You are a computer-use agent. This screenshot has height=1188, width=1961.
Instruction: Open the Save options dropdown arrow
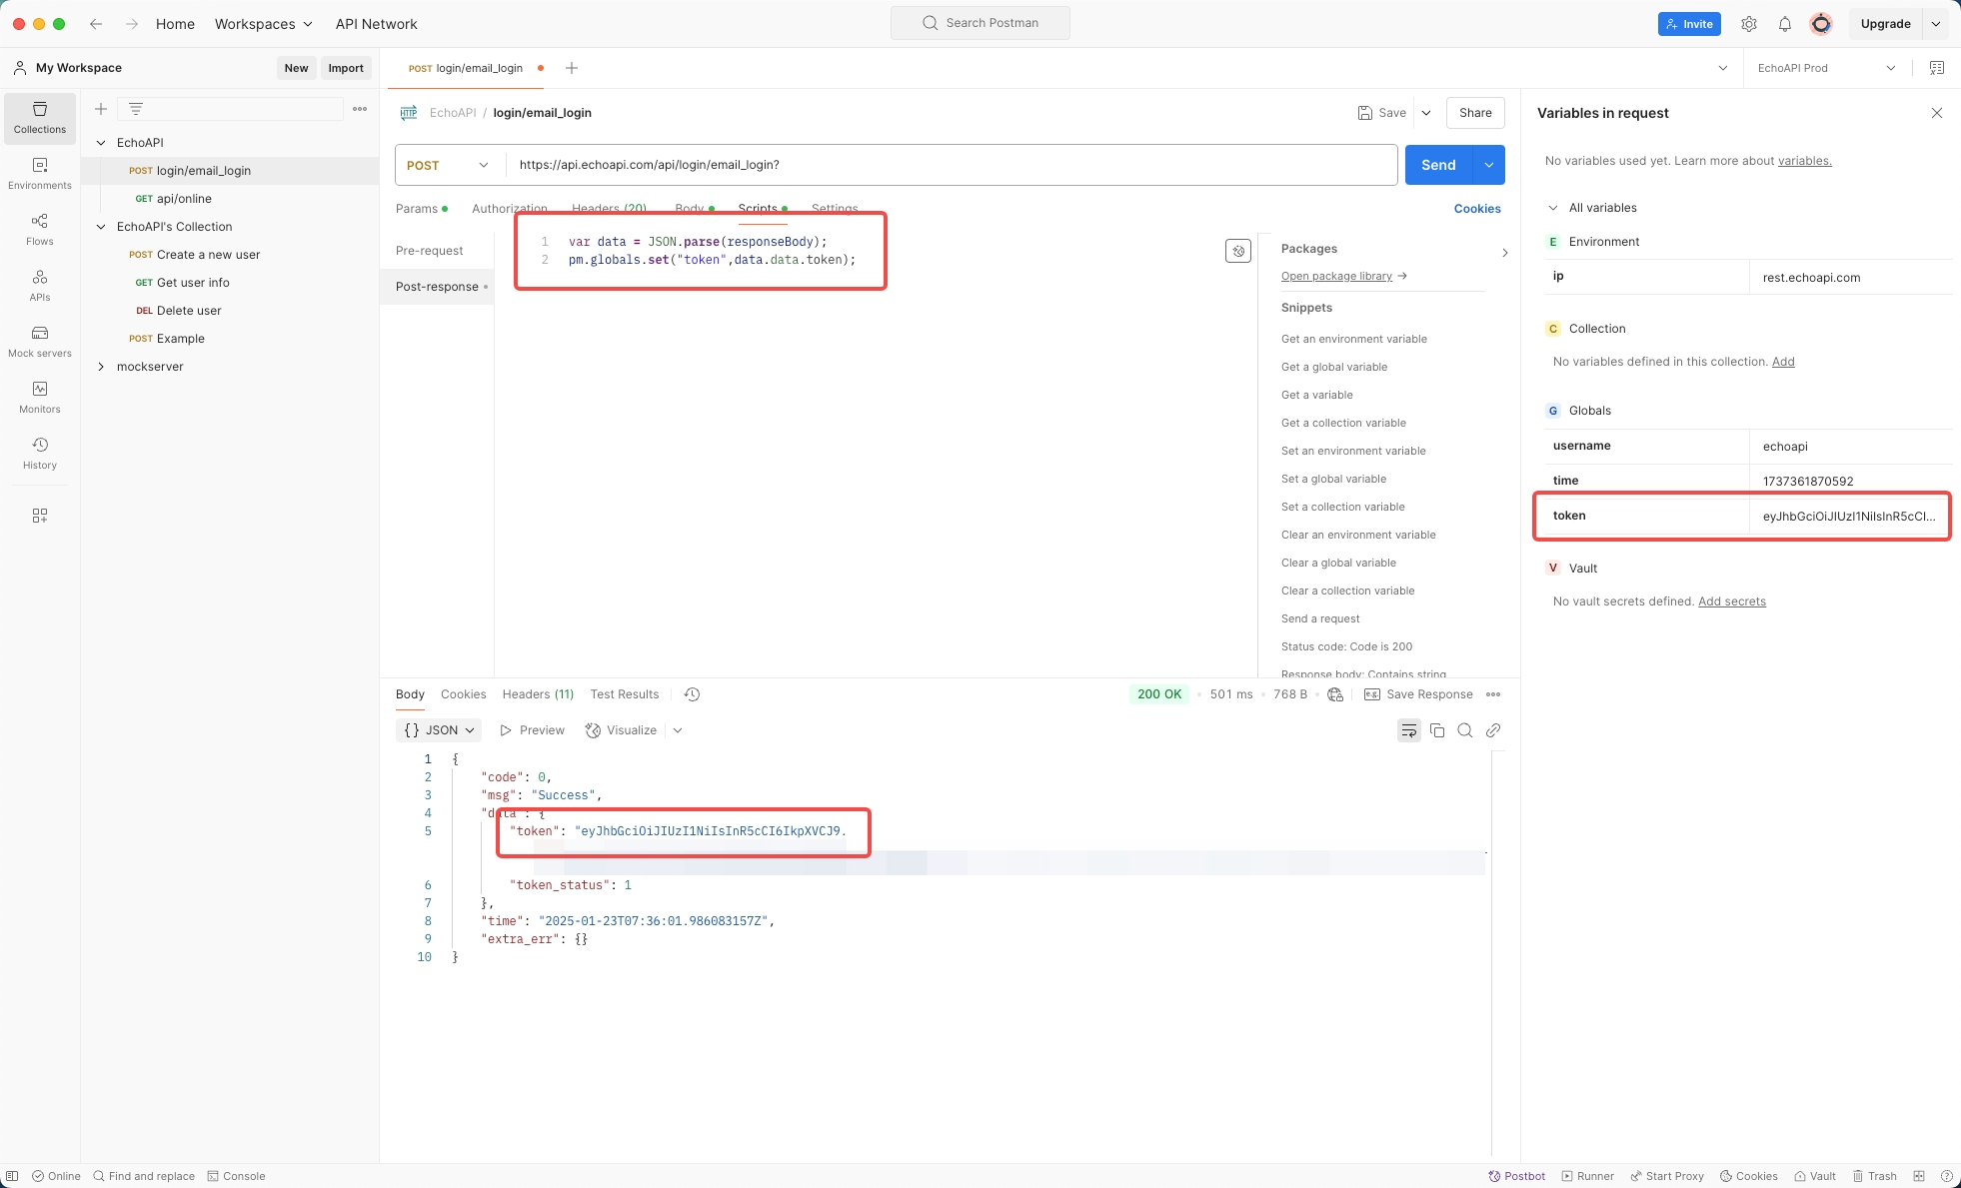coord(1426,113)
